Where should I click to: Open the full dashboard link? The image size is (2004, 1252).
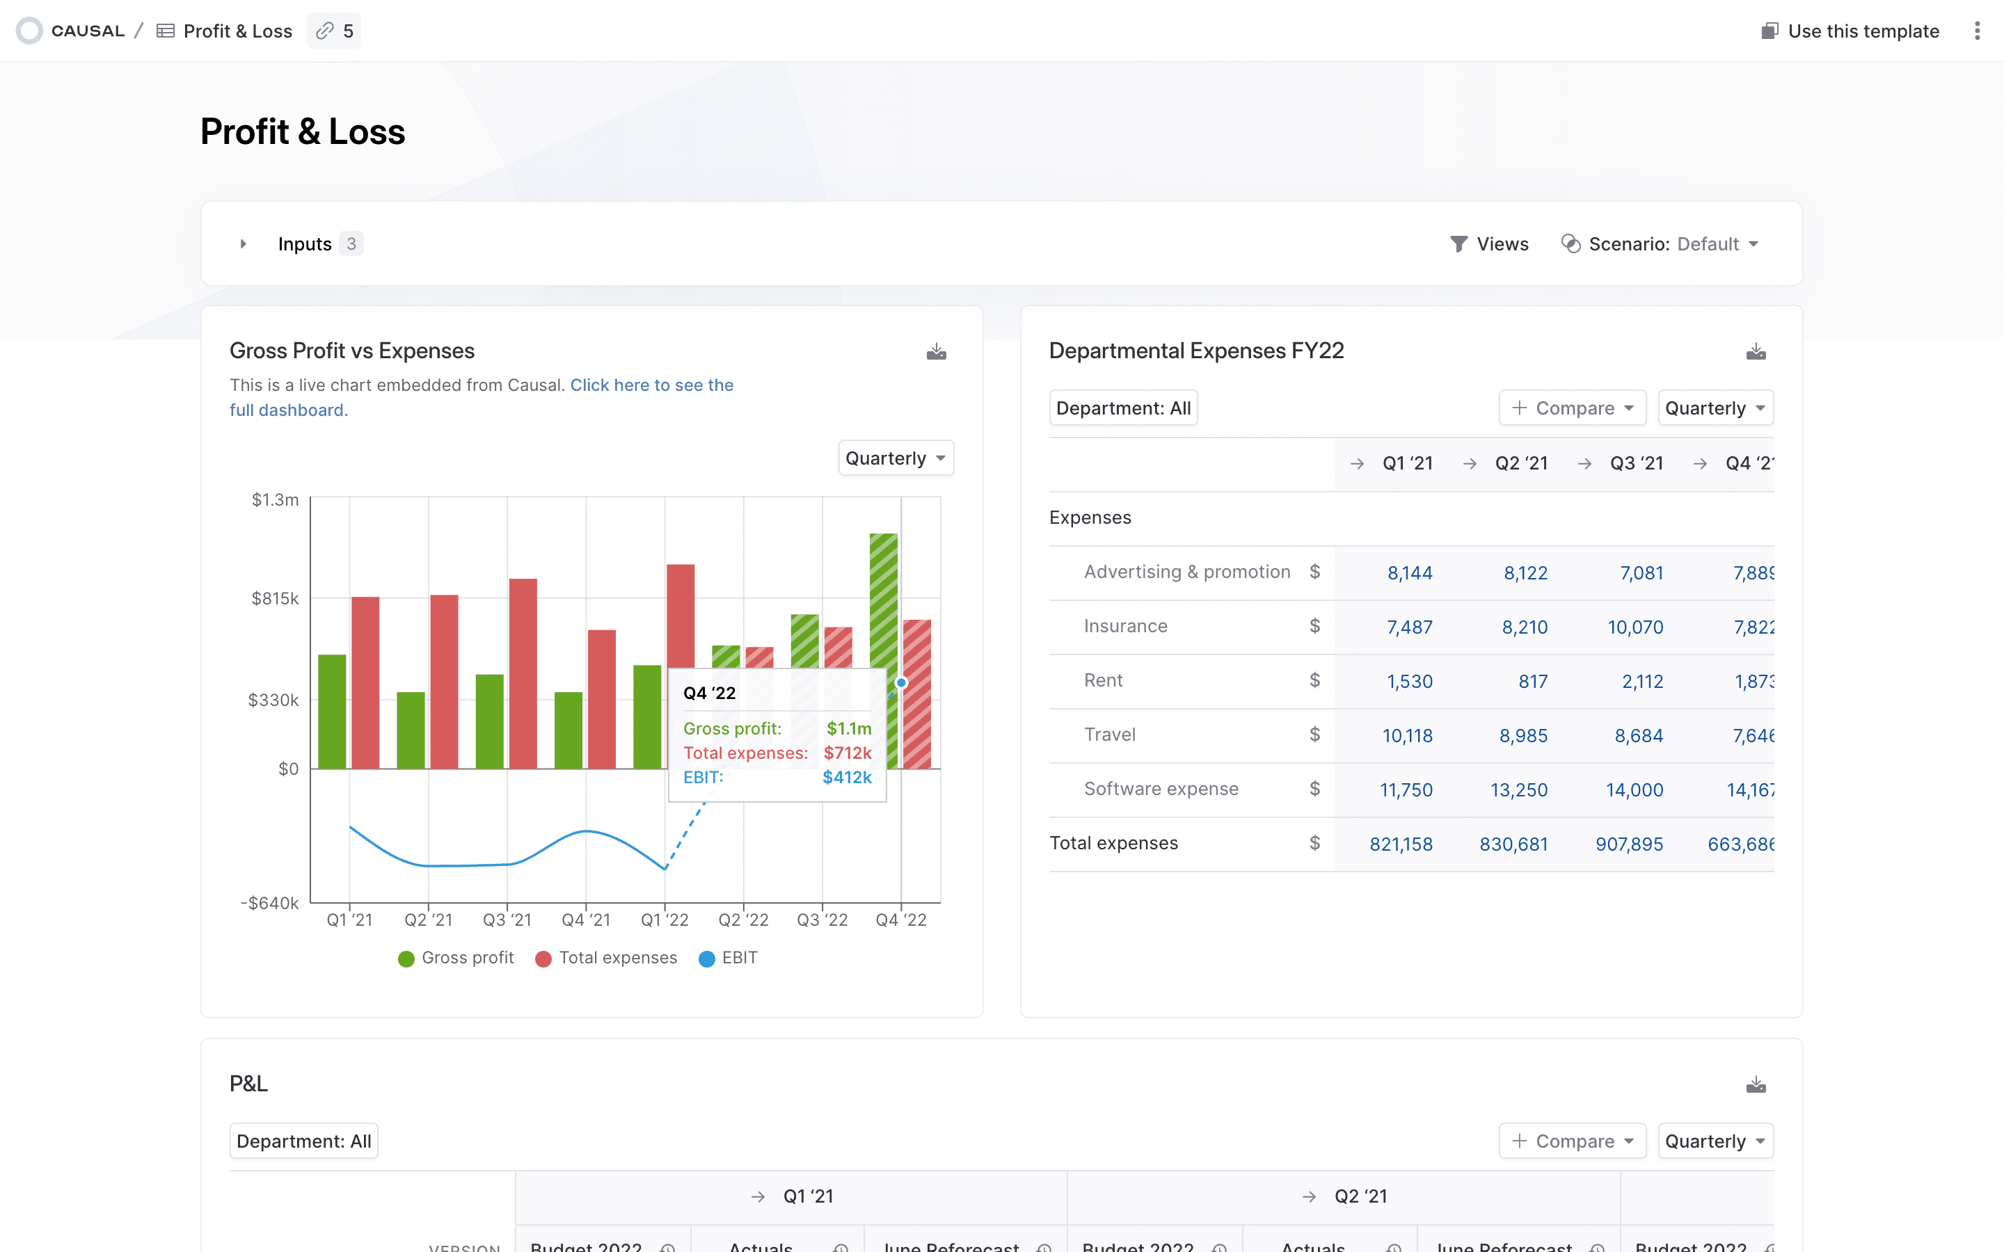point(651,384)
